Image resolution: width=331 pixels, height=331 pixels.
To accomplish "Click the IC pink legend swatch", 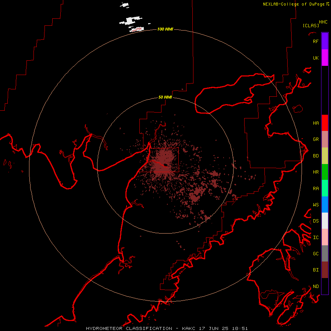I will 325,237.
